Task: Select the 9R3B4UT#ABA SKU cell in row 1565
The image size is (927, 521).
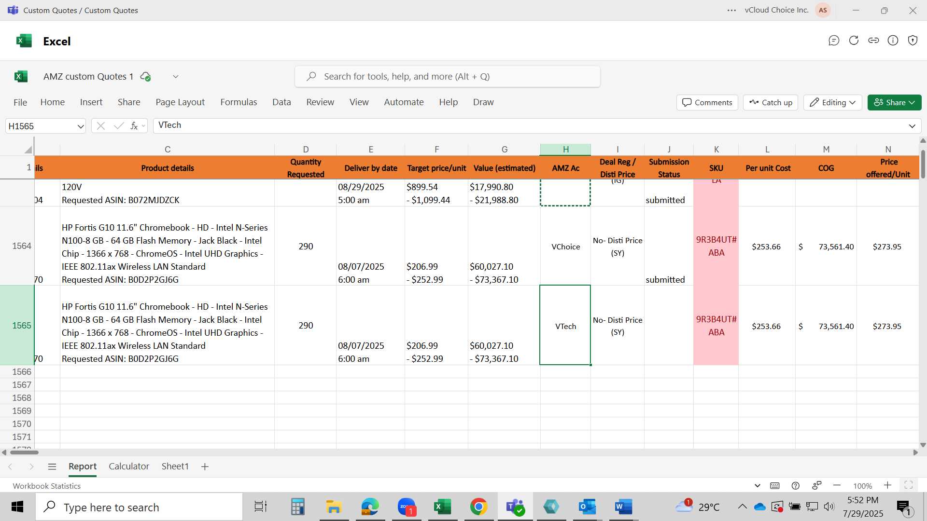Action: (x=716, y=326)
